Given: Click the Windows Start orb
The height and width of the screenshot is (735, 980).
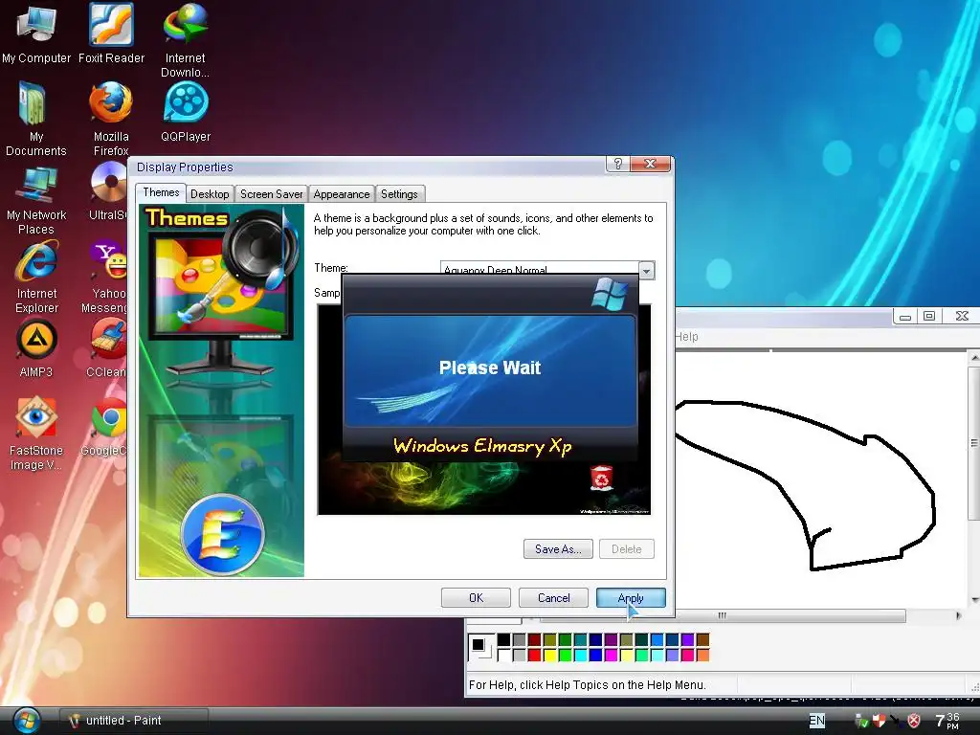Looking at the screenshot, I should [26, 721].
